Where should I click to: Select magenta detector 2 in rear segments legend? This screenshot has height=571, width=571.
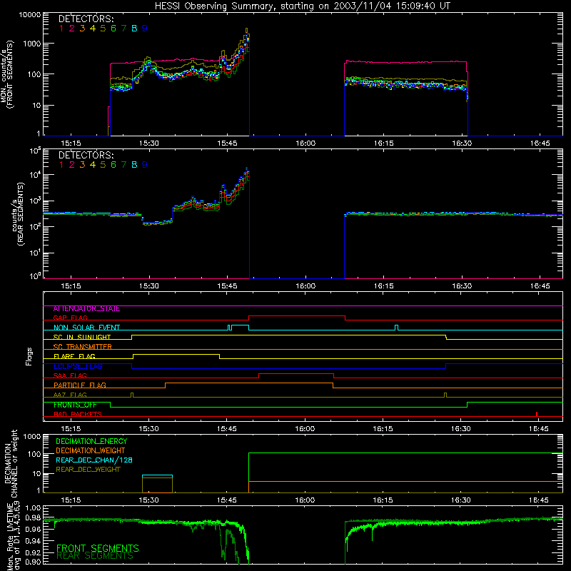click(x=72, y=165)
